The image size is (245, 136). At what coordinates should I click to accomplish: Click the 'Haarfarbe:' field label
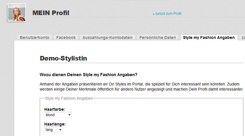pos(55,109)
